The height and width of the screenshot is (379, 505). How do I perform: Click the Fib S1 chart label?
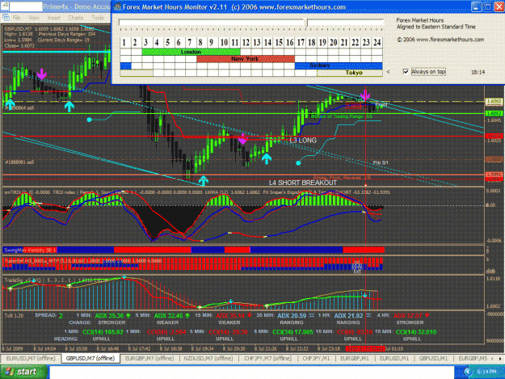[x=381, y=163]
